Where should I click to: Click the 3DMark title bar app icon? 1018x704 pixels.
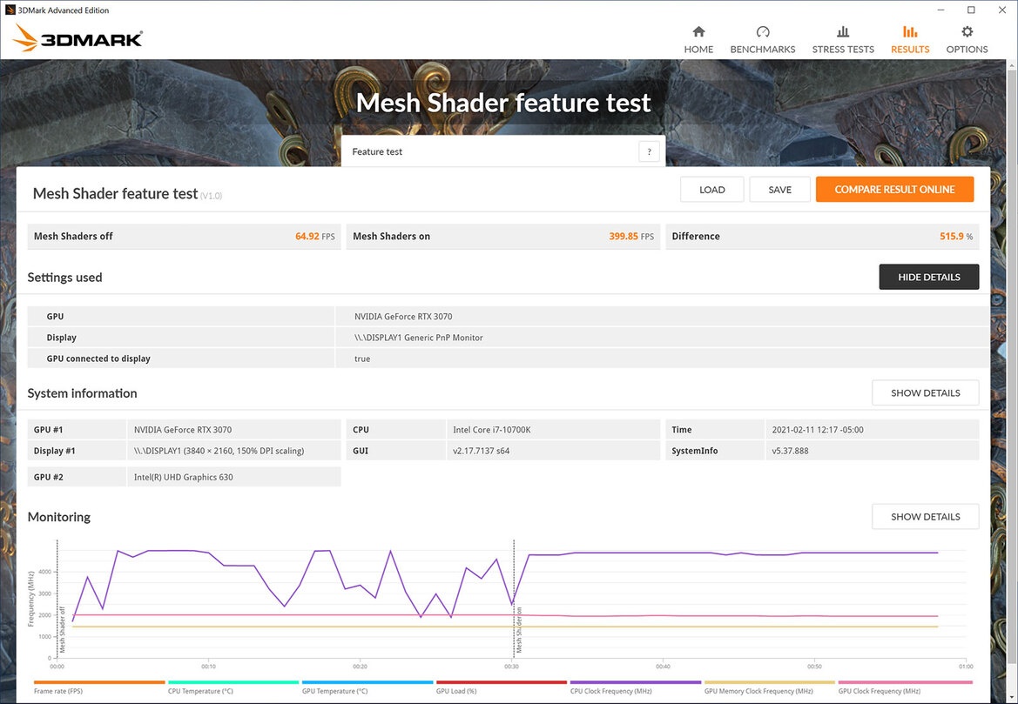click(10, 10)
